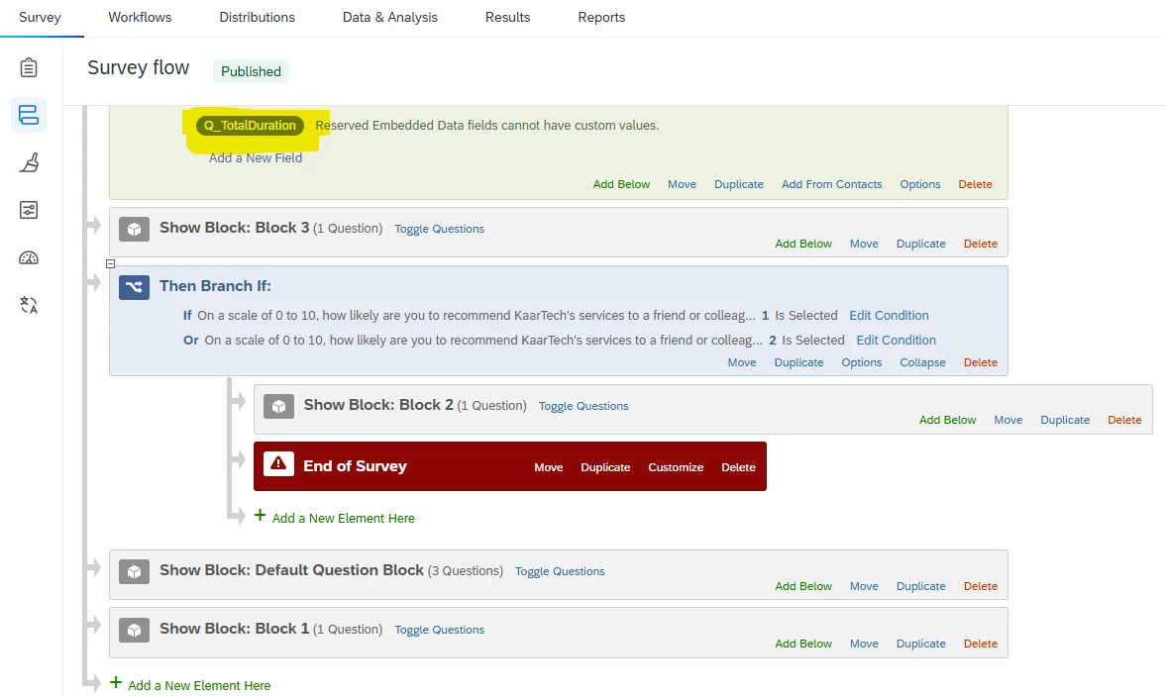Open the Survey options sidebar icon
Screen dimensions: 1166x696
[x=29, y=210]
